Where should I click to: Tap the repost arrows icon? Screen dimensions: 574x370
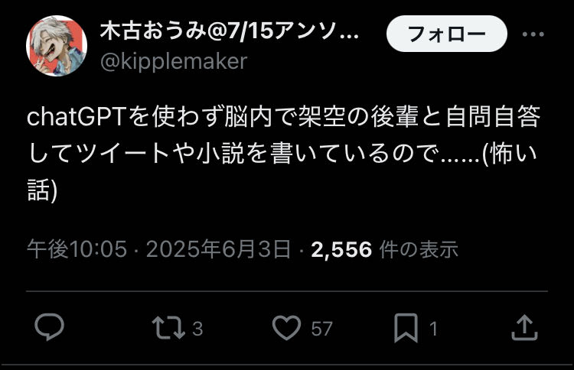point(168,328)
